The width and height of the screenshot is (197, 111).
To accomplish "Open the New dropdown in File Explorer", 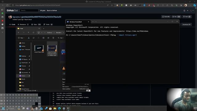I will [21, 38].
